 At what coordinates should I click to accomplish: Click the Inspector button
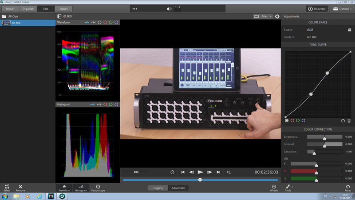point(317,8)
